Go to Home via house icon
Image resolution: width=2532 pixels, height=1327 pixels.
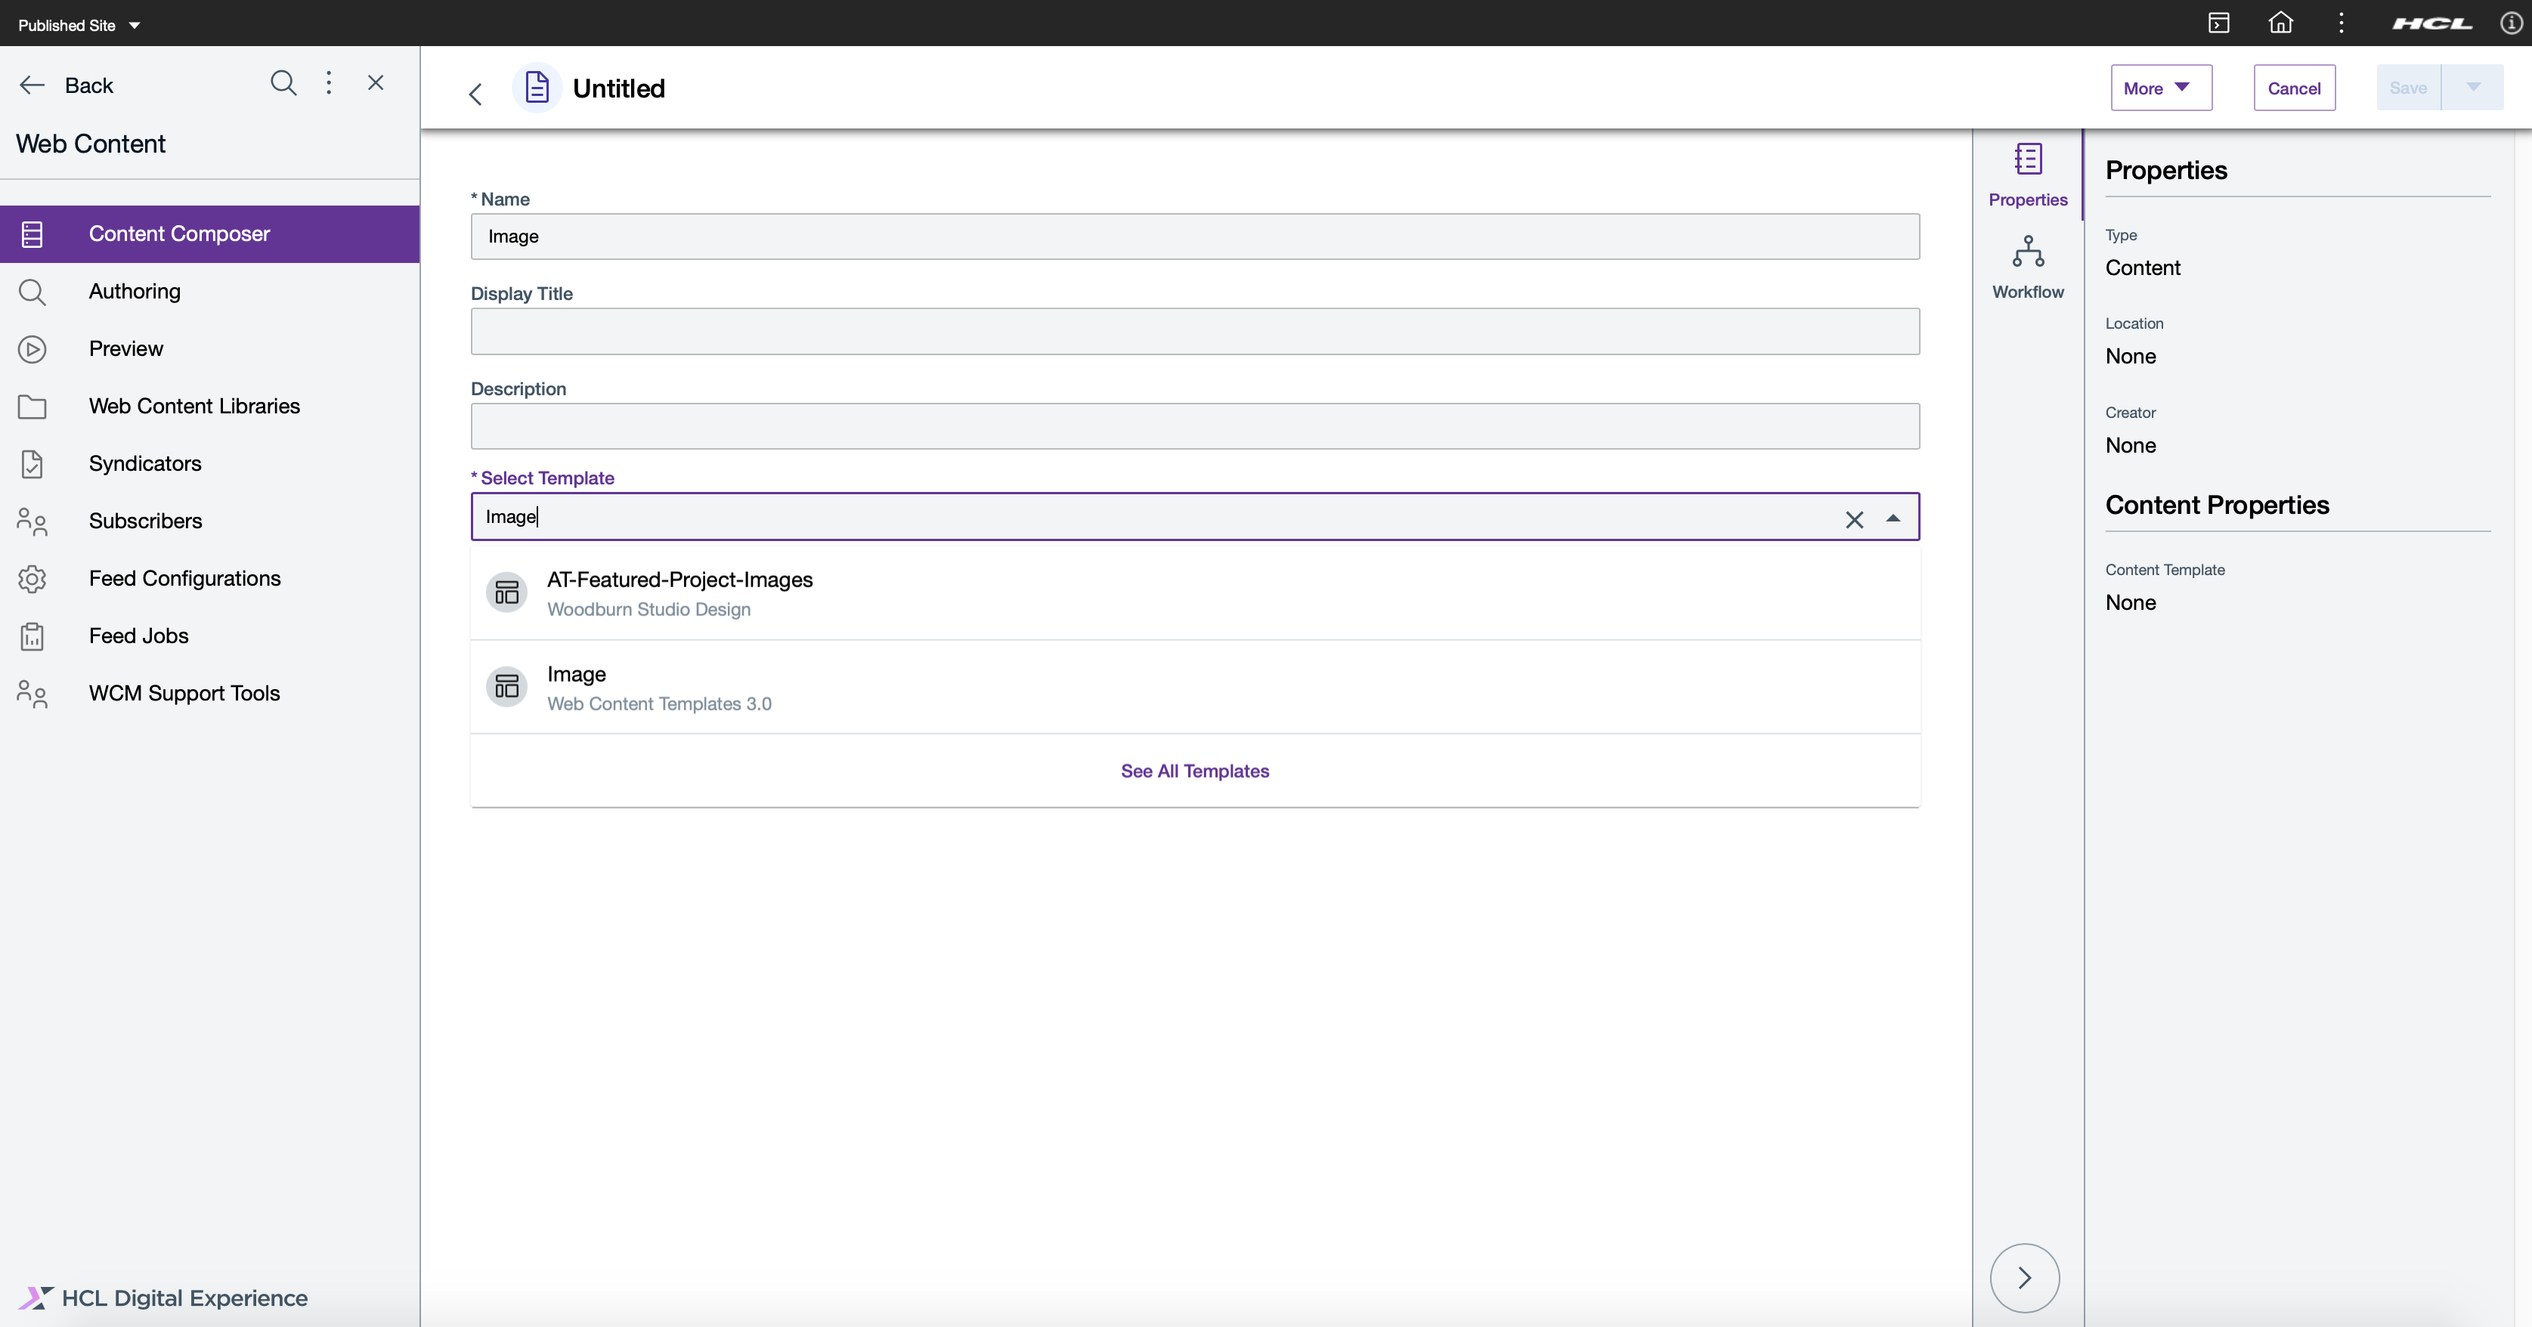[x=2280, y=23]
